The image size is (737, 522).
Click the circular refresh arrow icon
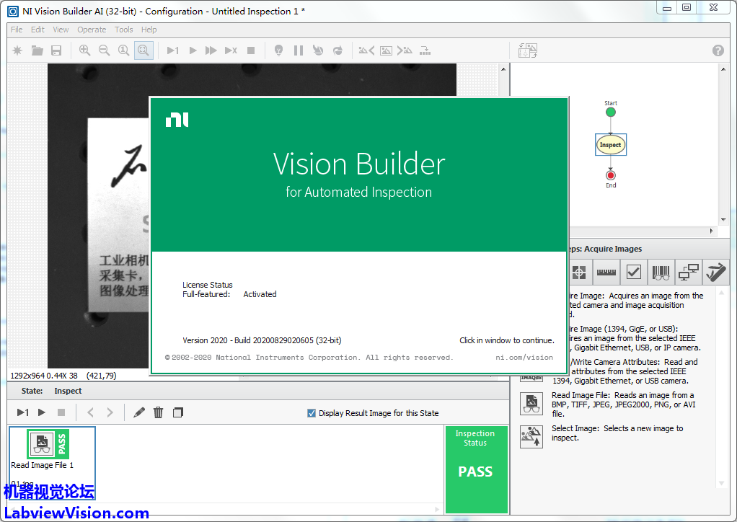337,50
